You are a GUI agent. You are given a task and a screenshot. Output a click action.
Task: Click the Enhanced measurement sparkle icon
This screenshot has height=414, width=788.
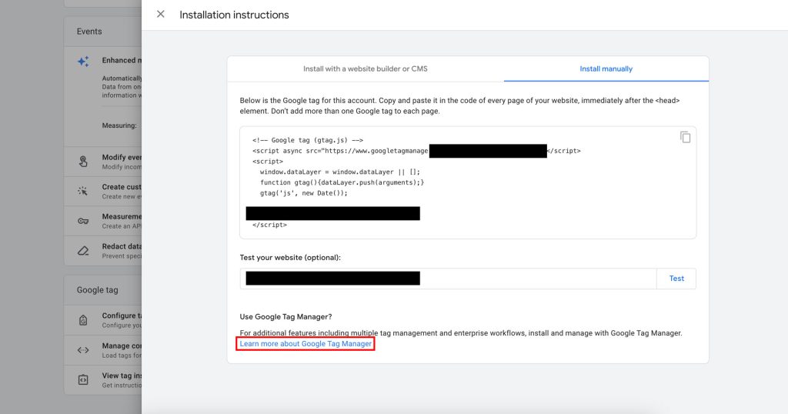tap(83, 62)
